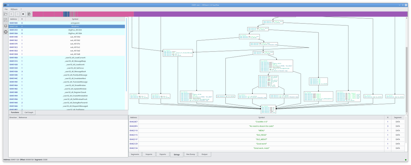411x165 pixels.
Task: Select _user32_dll_InvalidateRect row
Action: (66, 78)
